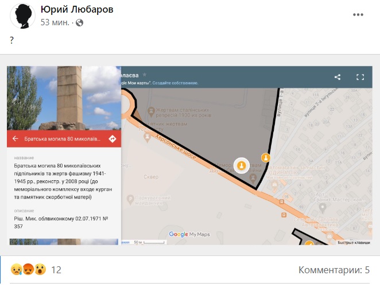Click the Google My Maps logo

click(190, 234)
